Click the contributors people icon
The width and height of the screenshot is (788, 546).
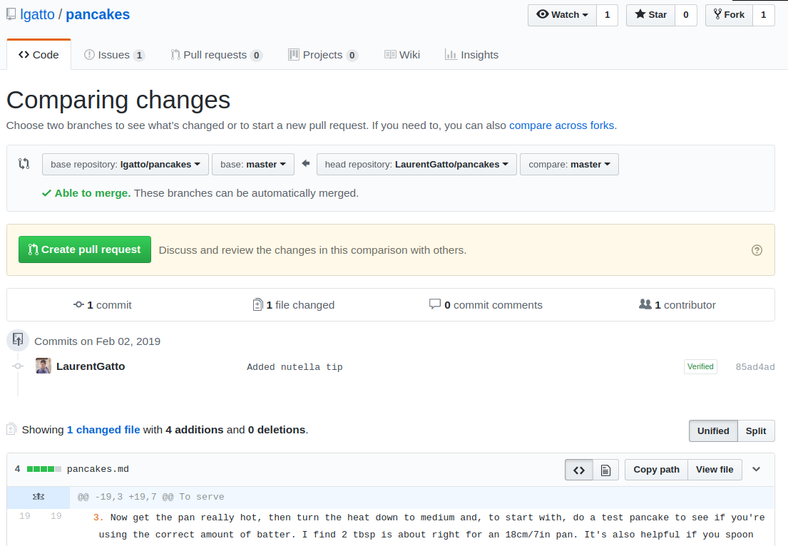(645, 304)
